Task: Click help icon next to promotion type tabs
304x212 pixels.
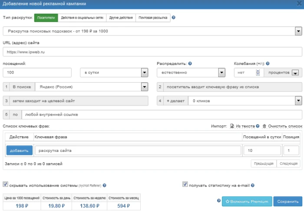Action: (174, 18)
